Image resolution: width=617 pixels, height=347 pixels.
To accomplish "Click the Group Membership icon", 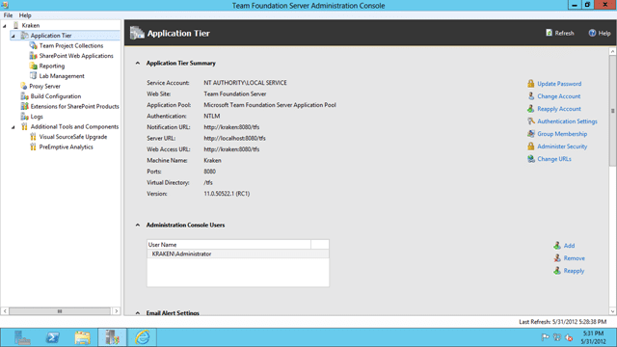I will (x=531, y=134).
